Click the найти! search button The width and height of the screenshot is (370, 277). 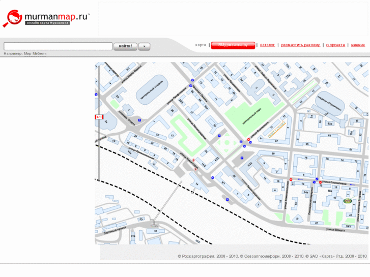coord(125,46)
